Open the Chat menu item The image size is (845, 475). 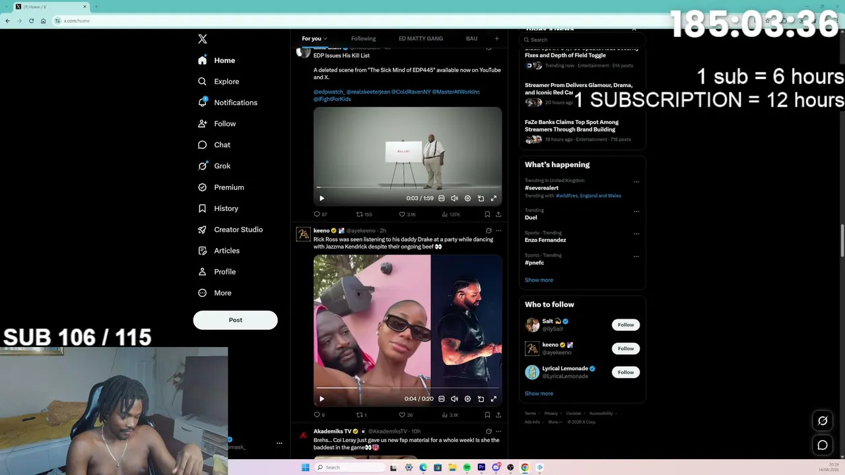[x=214, y=144]
